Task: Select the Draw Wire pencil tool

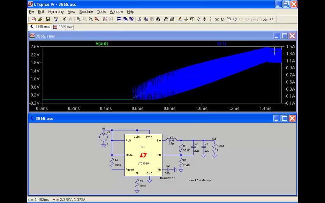Action: tap(180, 20)
